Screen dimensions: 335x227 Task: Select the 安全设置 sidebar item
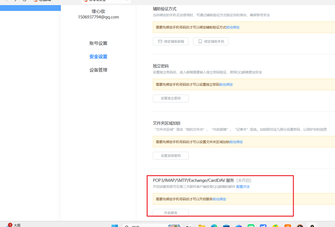tap(98, 57)
